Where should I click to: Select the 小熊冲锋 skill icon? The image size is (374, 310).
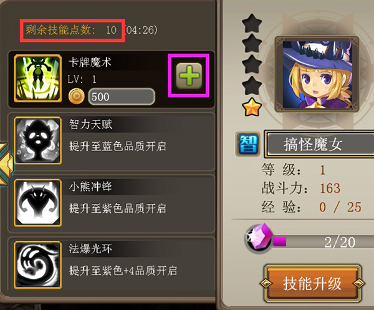(x=38, y=203)
